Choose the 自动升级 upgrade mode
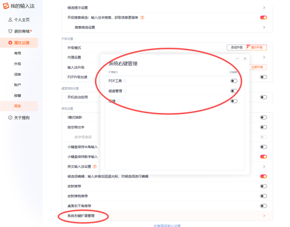The height and width of the screenshot is (227, 290). pyautogui.click(x=237, y=48)
